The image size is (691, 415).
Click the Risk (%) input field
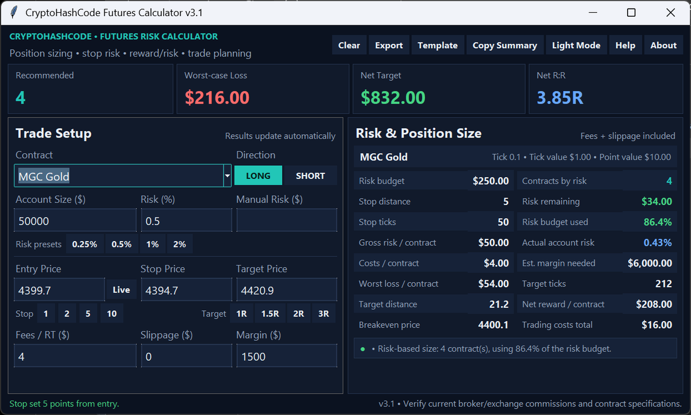click(186, 220)
